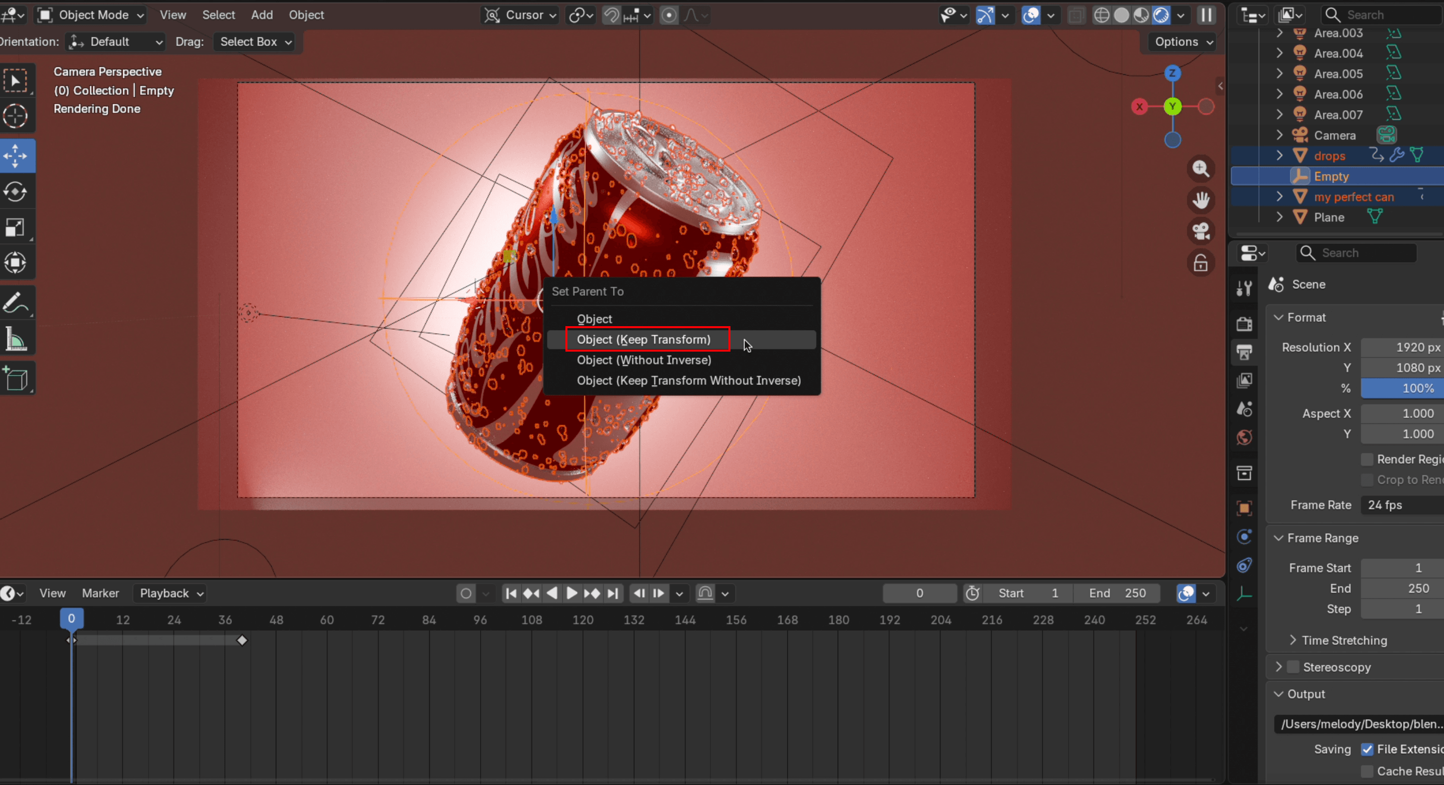Open the Frame Rate 24 fps dropdown

(1403, 505)
